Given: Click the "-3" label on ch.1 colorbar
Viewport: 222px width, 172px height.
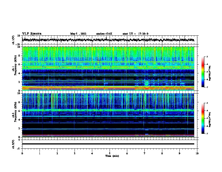Looking at the screenshot, I should pos(207,56).
